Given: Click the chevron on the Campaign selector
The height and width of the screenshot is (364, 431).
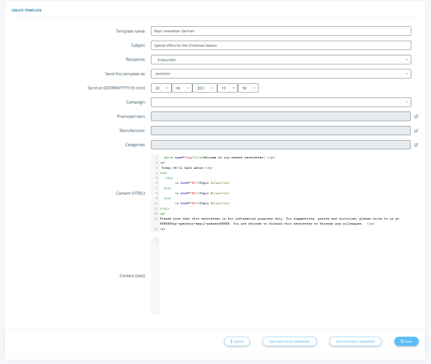Looking at the screenshot, I should point(406,102).
